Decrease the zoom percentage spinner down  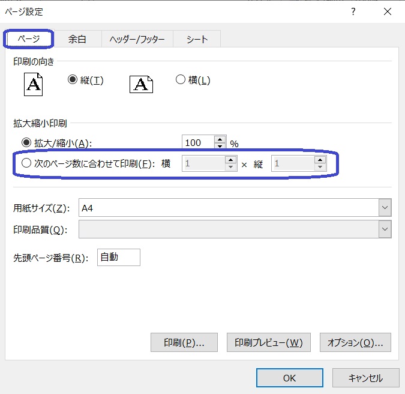click(220, 146)
